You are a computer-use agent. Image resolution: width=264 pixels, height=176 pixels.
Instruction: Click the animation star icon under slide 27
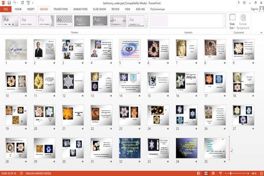(x=253, y=128)
